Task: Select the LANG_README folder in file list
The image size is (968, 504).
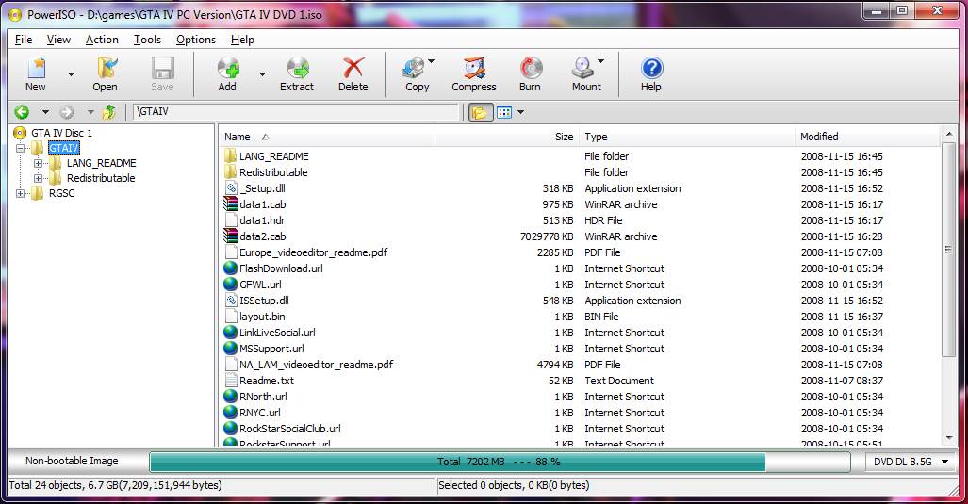Action: [x=273, y=156]
